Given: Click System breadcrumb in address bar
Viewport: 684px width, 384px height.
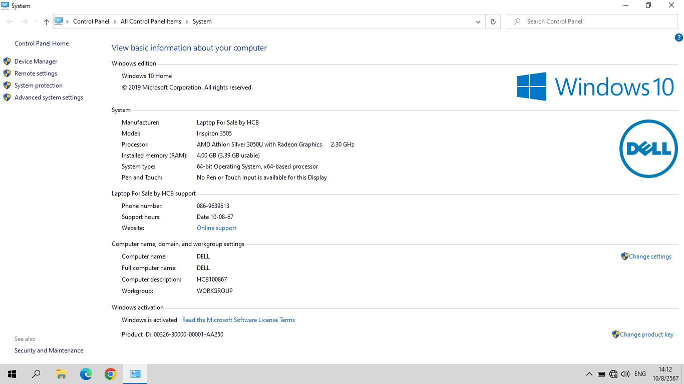Looking at the screenshot, I should [x=202, y=21].
